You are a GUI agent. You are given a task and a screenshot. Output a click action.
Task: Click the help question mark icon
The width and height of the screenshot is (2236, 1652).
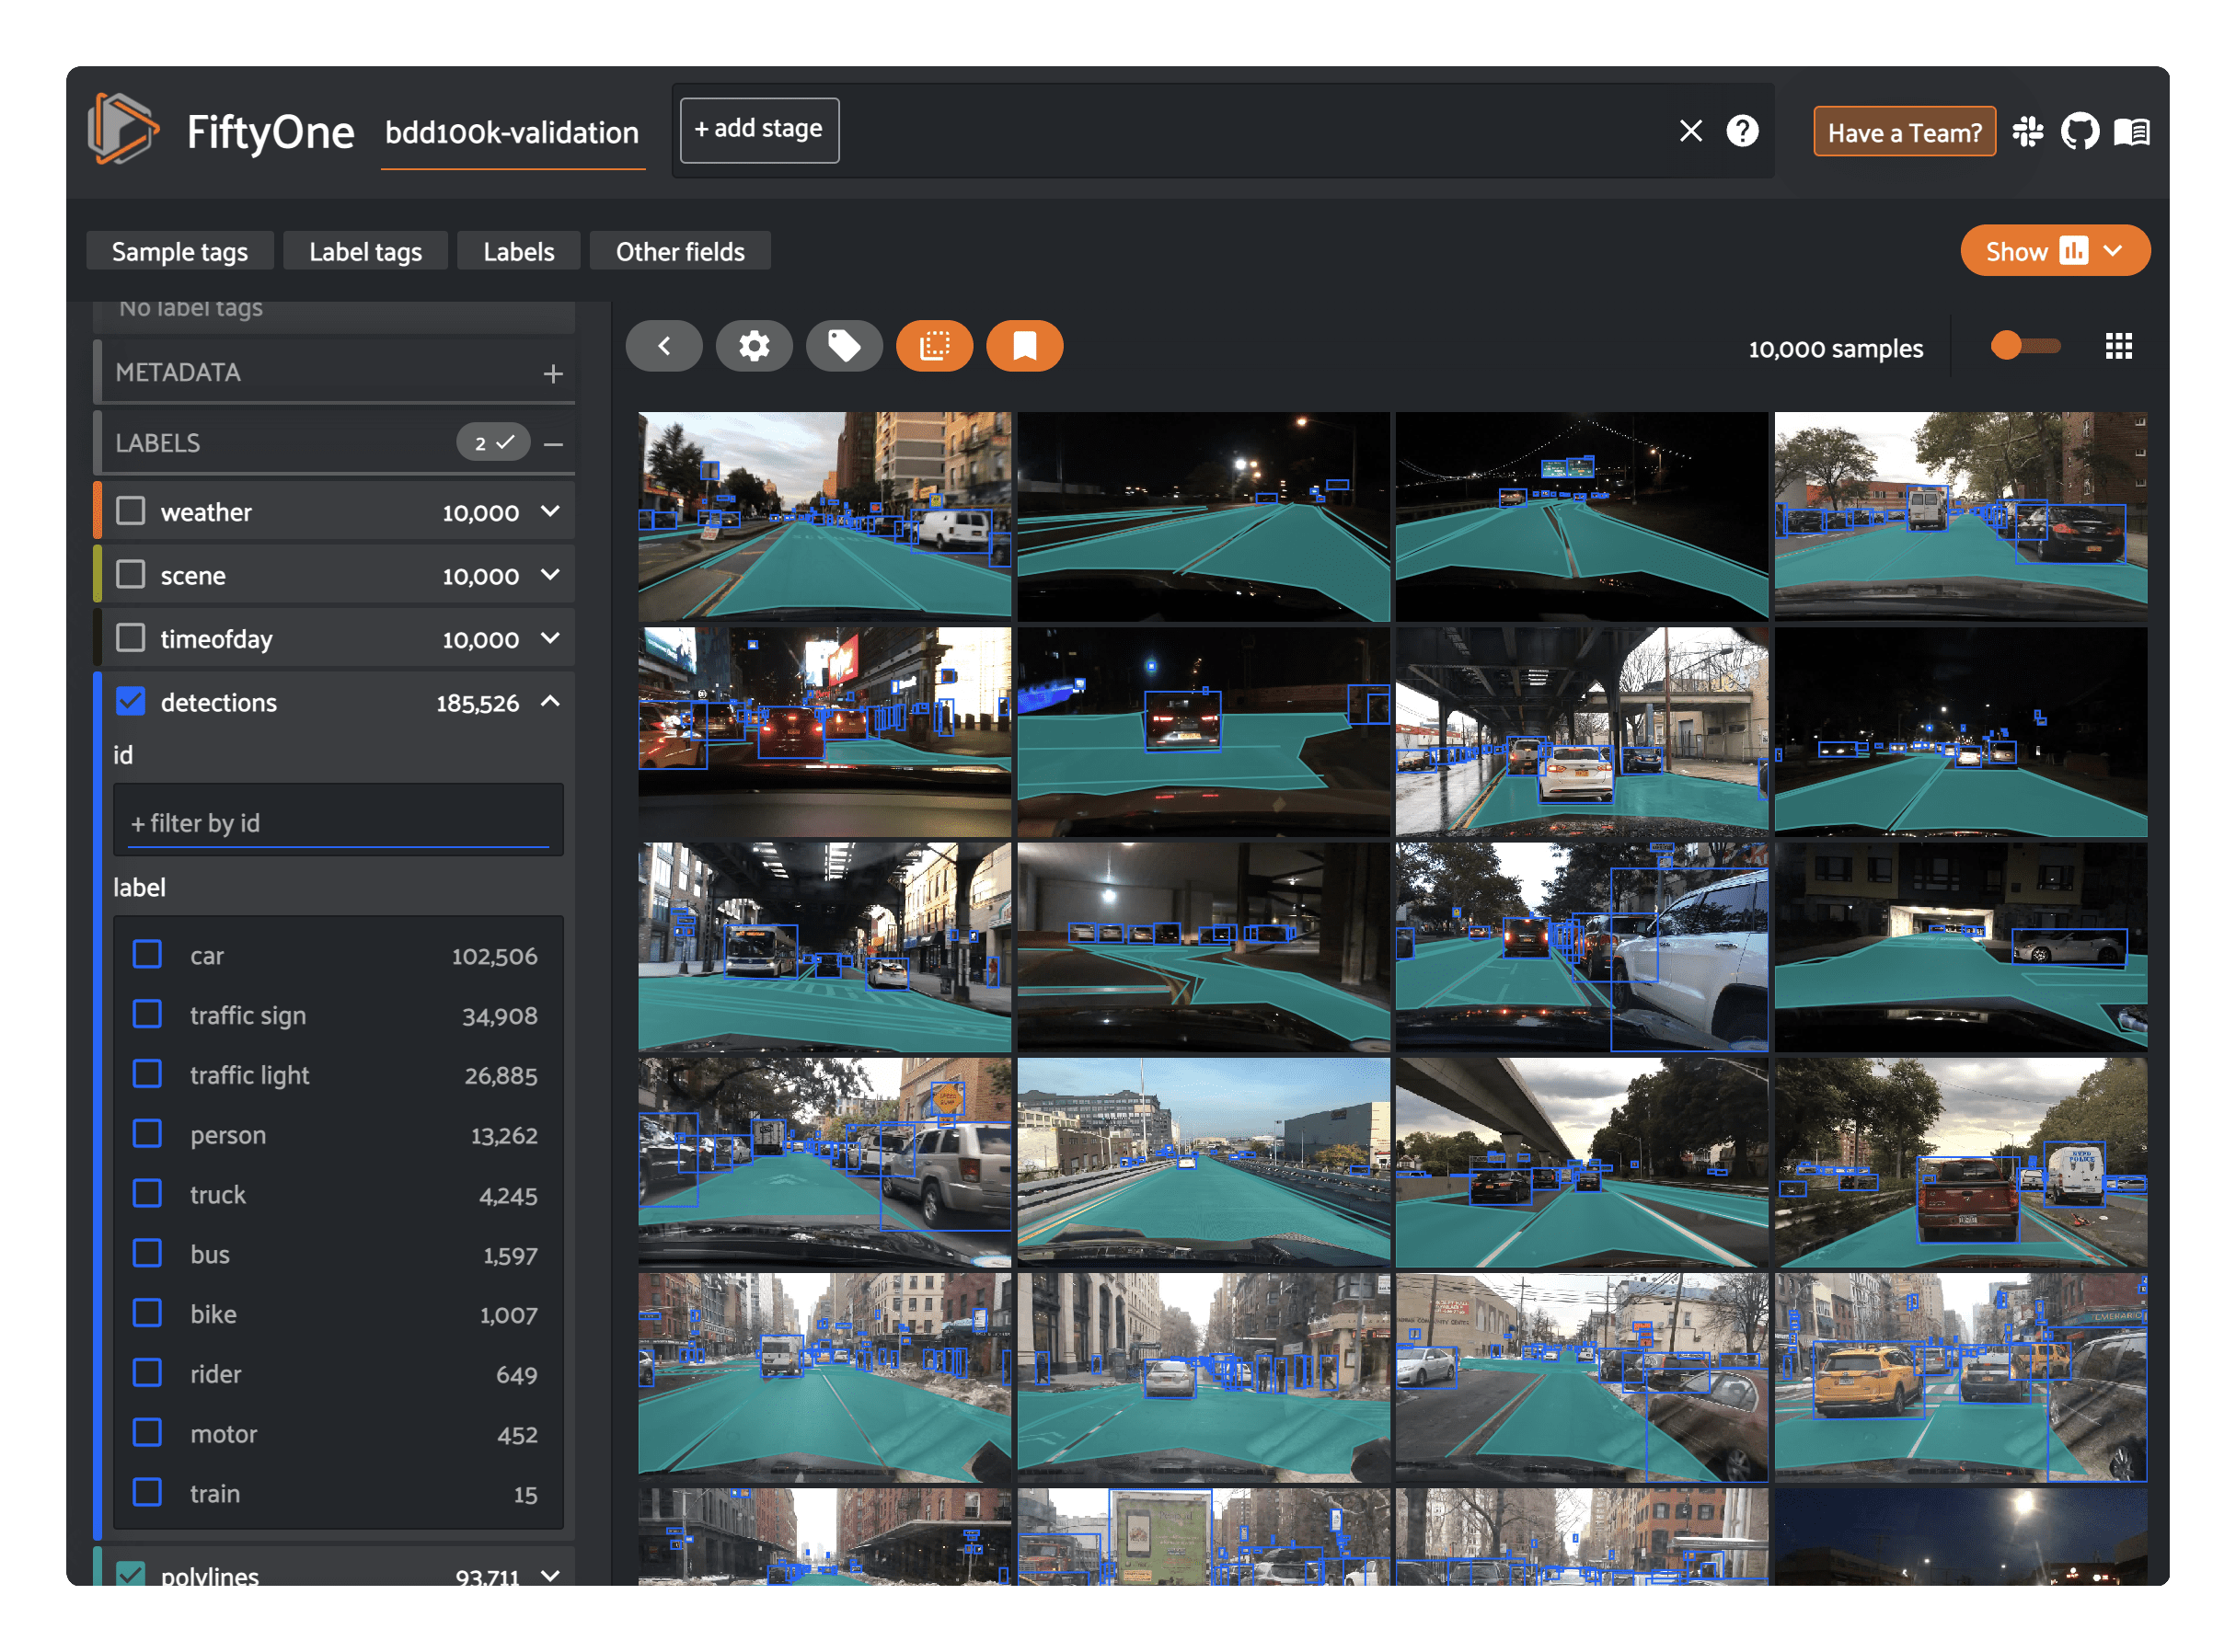[x=1742, y=131]
